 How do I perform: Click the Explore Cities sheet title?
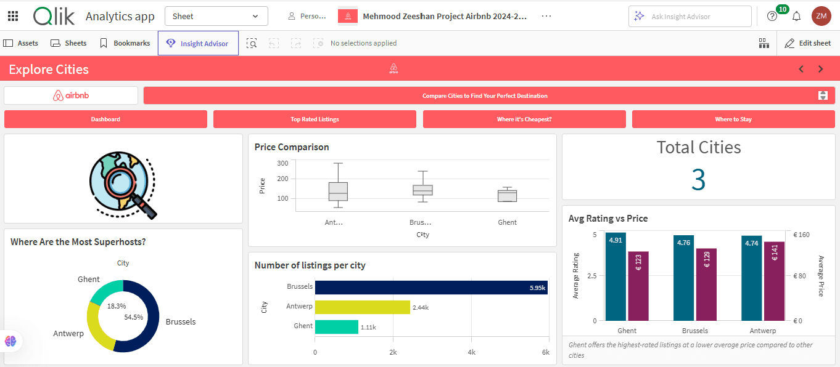click(x=49, y=70)
